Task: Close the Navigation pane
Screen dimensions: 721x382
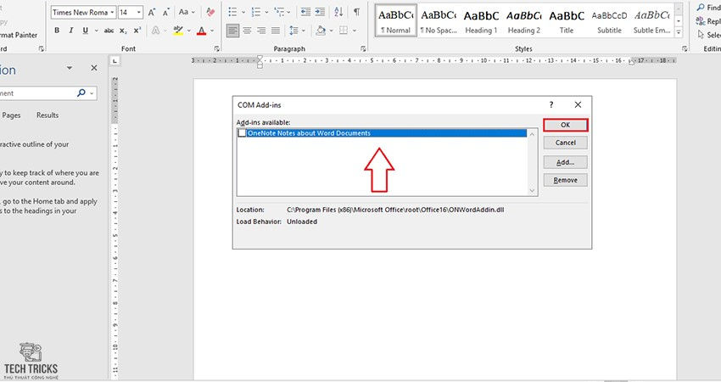Action: (x=94, y=68)
